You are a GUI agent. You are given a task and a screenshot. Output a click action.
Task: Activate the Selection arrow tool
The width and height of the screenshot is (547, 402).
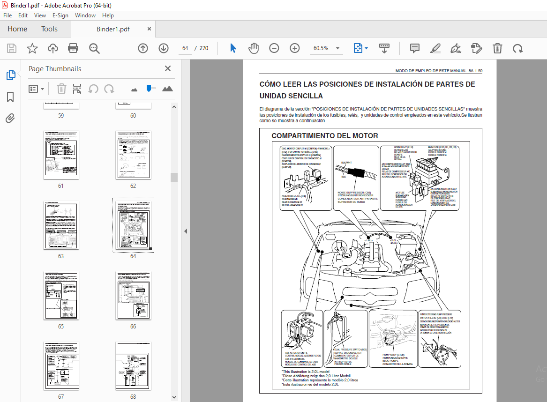tap(233, 48)
